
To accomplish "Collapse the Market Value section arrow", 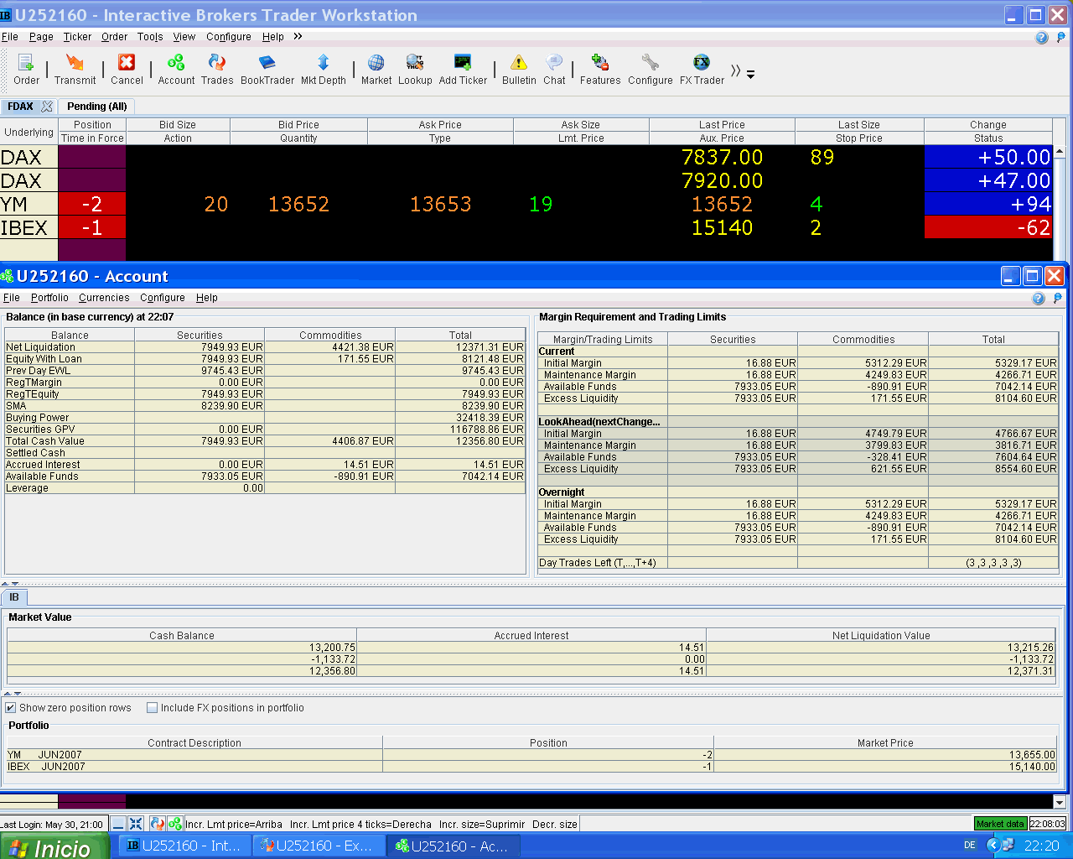I will coord(8,694).
